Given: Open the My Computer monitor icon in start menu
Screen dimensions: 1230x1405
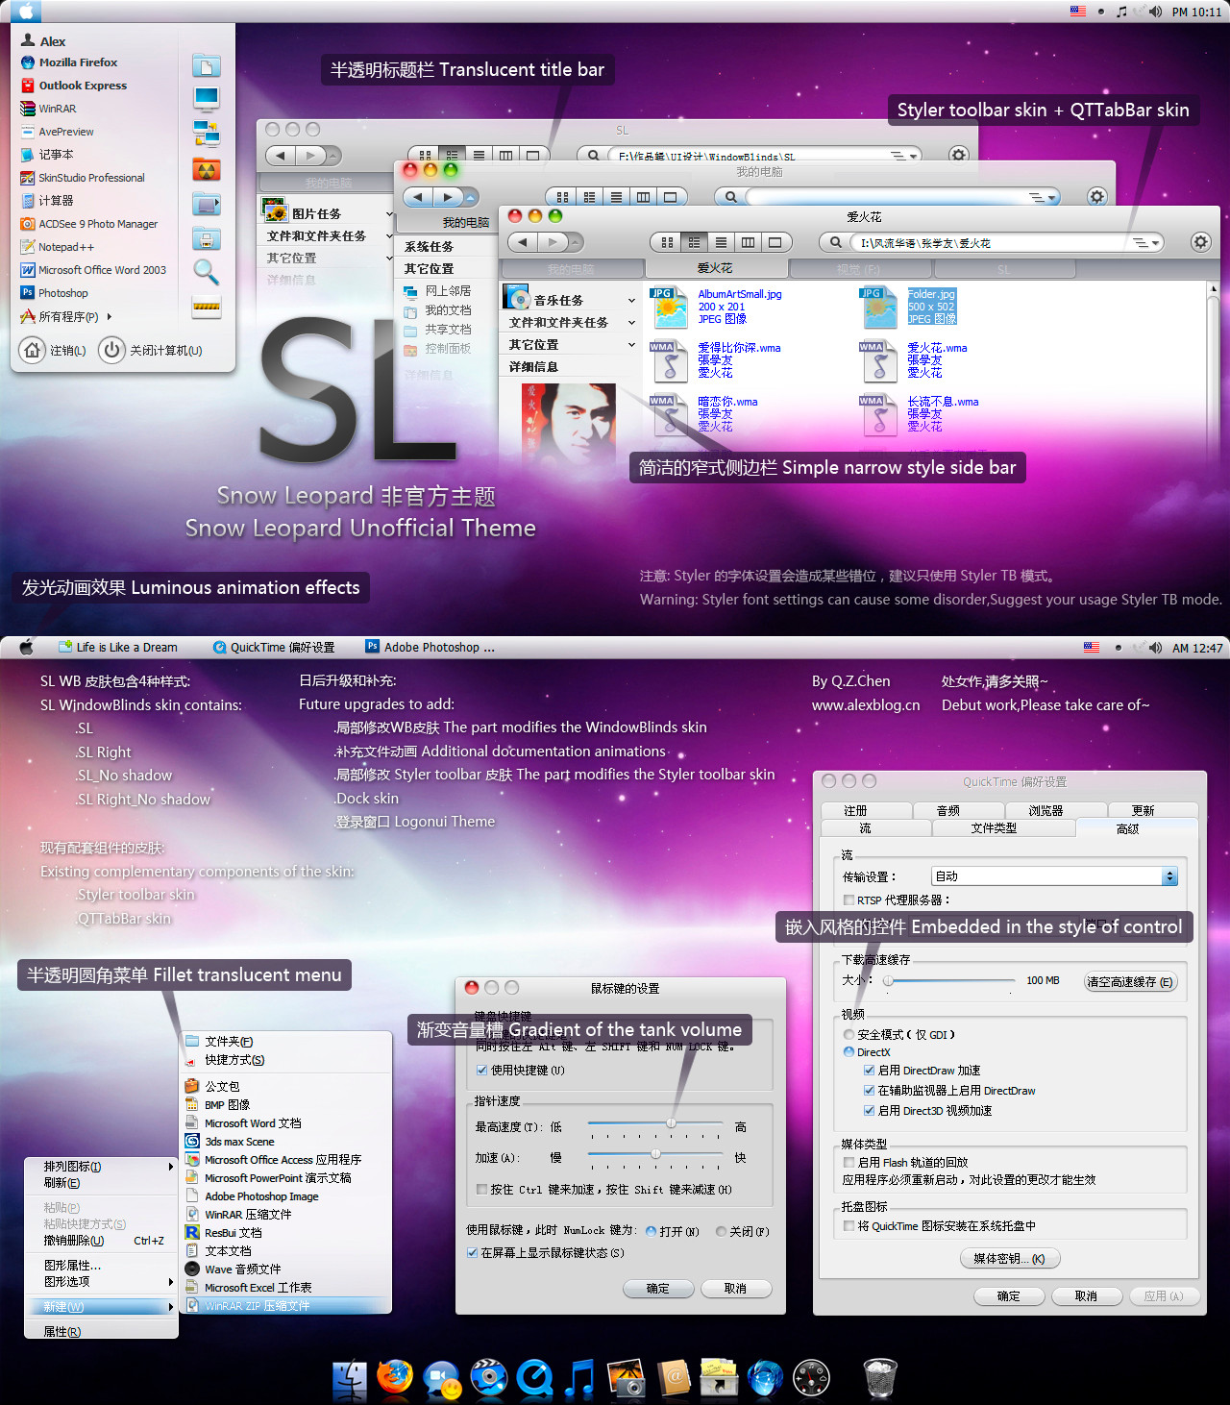Looking at the screenshot, I should 207,98.
